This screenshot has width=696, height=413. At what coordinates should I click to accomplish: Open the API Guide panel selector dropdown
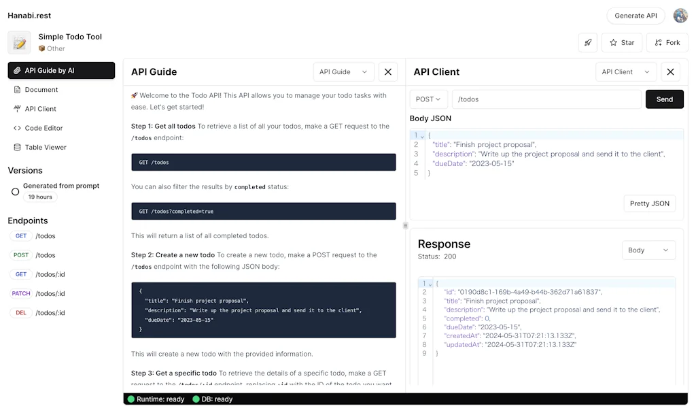344,71
